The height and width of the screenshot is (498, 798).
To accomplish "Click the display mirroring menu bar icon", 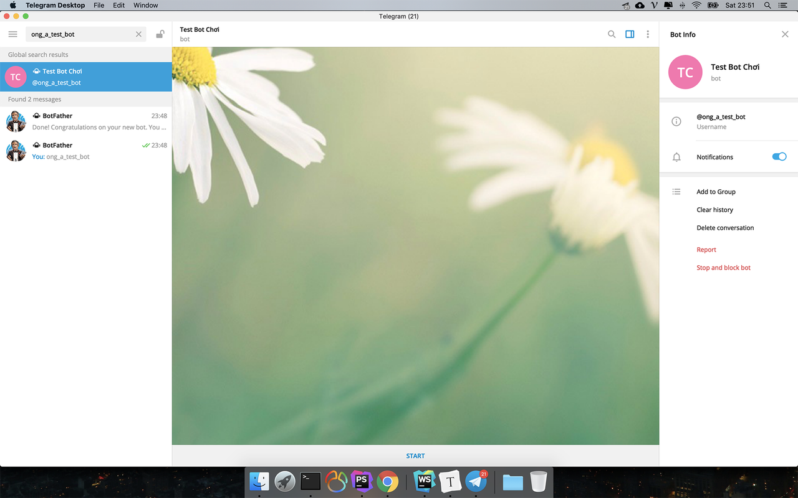I will 669,5.
